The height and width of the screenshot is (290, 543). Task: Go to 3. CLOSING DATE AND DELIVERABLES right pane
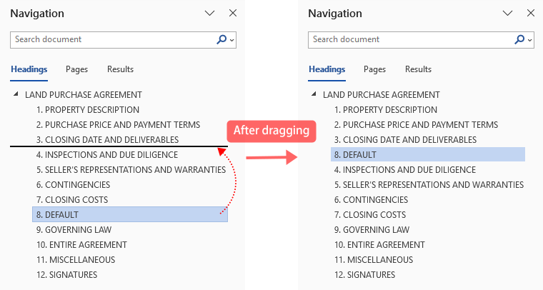pos(405,140)
